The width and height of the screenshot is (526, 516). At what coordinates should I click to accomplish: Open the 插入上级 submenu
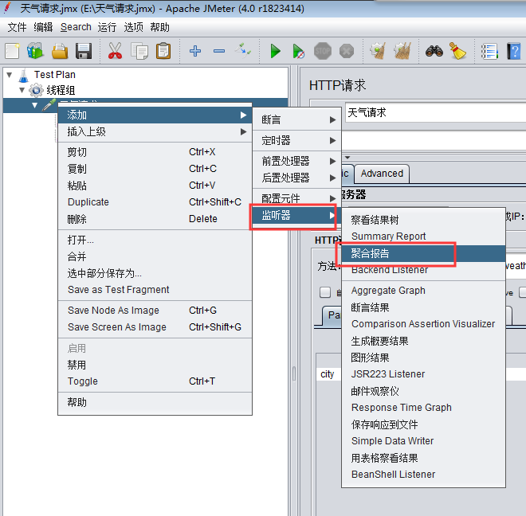[155, 131]
